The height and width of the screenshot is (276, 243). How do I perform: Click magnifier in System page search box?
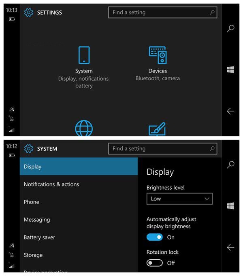point(212,149)
